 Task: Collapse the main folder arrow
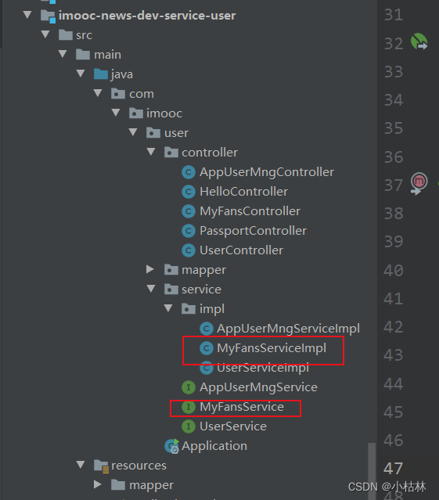(x=63, y=54)
